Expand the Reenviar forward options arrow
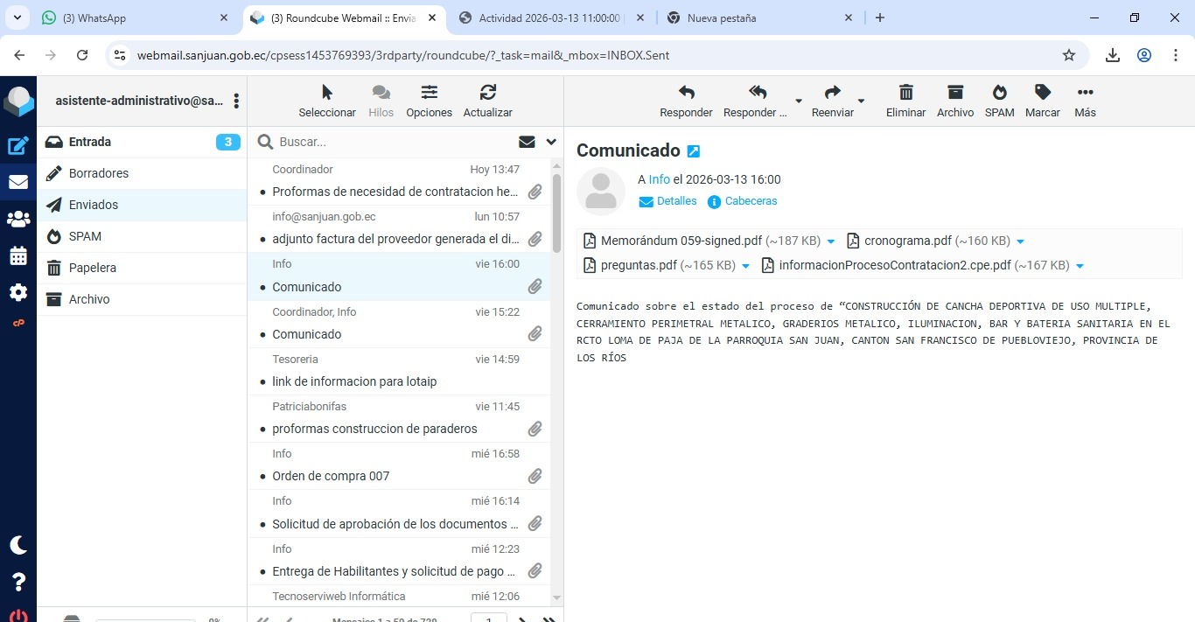Viewport: 1195px width, 622px height. point(861,101)
